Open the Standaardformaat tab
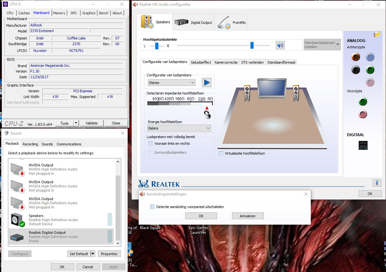Image resolution: width=386 pixels, height=272 pixels. tap(281, 62)
